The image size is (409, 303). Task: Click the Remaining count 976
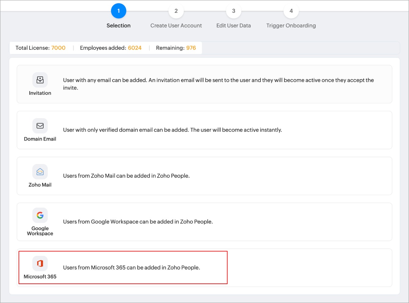click(x=191, y=48)
